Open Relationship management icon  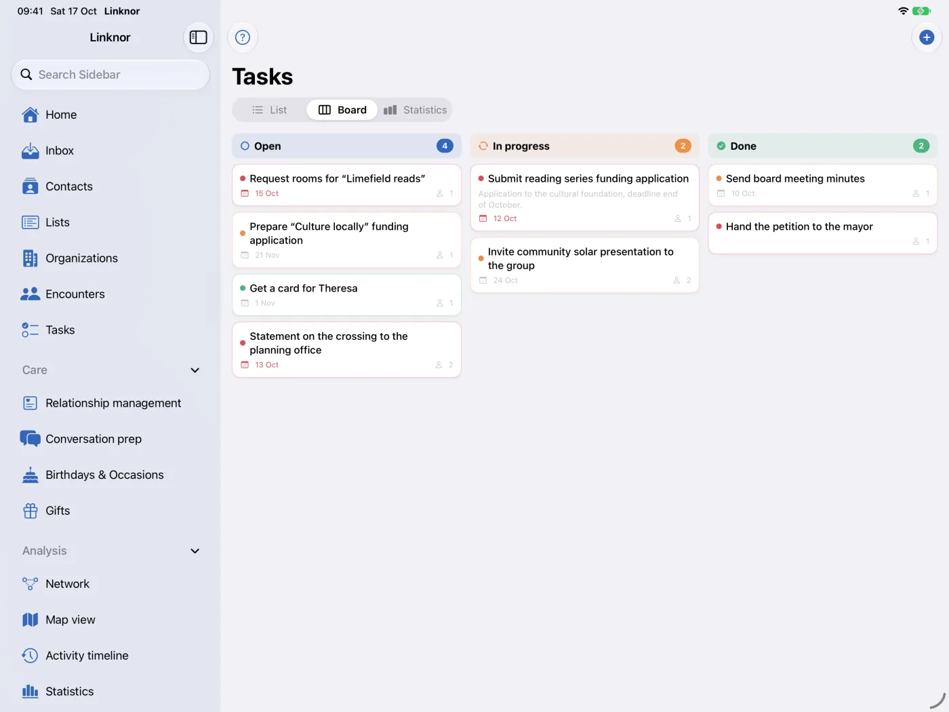click(31, 403)
